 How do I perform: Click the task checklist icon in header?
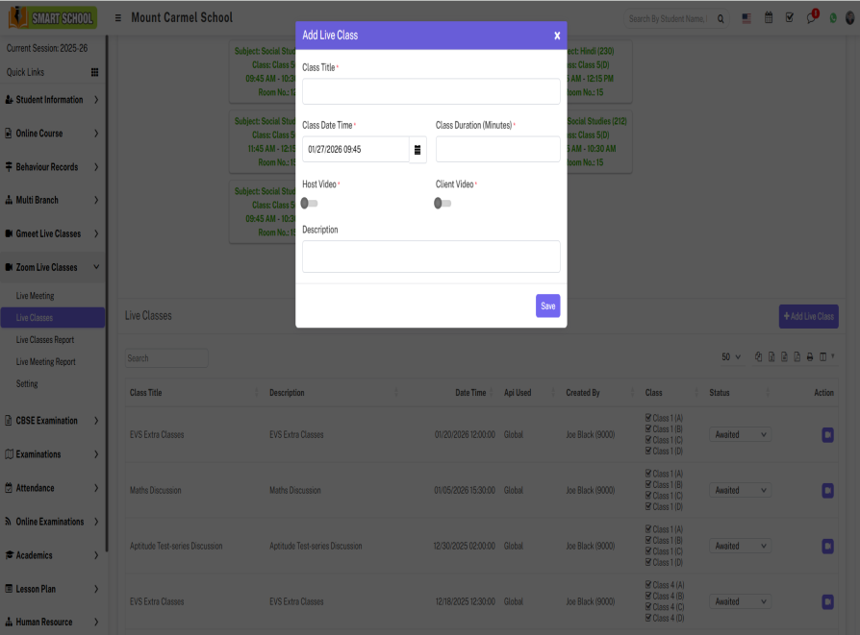point(790,18)
